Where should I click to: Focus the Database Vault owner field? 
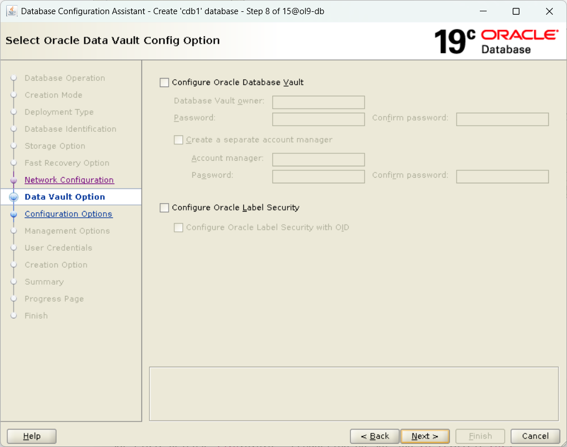click(x=318, y=102)
